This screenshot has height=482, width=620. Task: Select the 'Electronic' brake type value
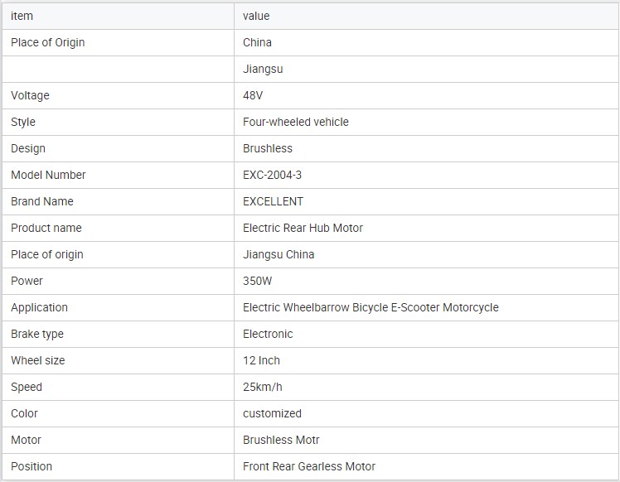click(x=268, y=334)
